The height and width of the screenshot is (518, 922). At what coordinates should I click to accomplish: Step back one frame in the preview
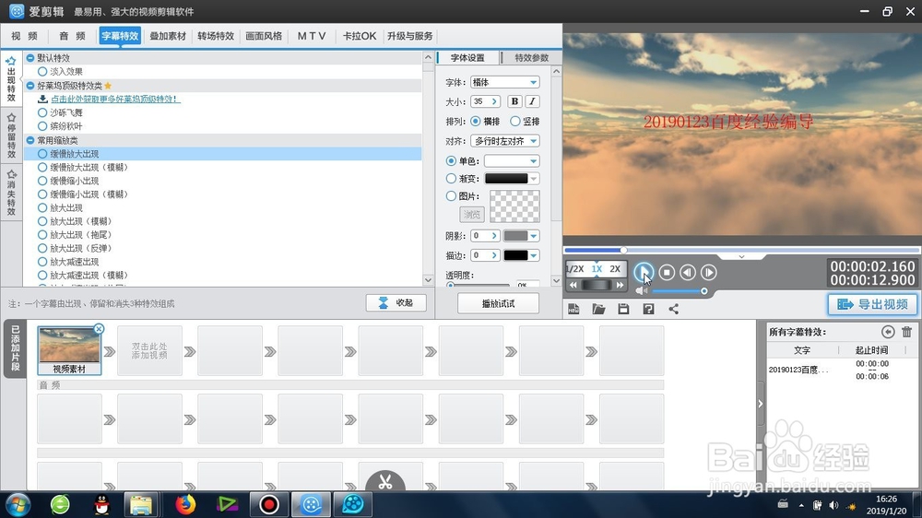(x=688, y=272)
